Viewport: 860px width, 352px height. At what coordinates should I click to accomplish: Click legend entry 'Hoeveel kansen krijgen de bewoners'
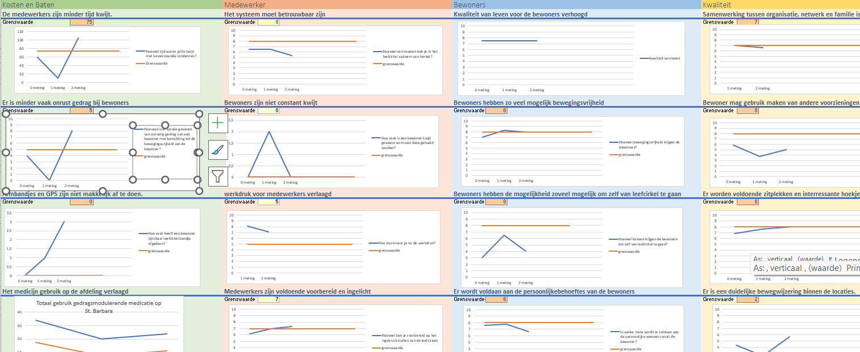click(x=644, y=241)
